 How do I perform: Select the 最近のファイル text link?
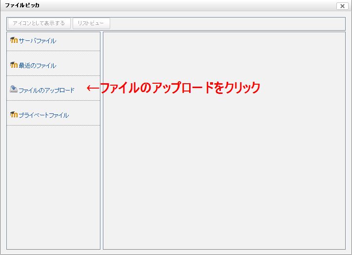(x=37, y=66)
